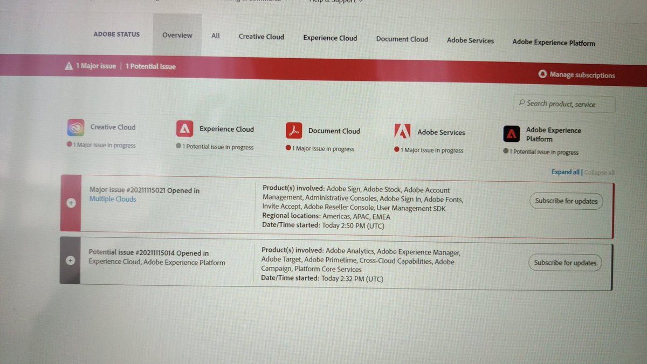Click the warning triangle in the red banner

point(68,66)
